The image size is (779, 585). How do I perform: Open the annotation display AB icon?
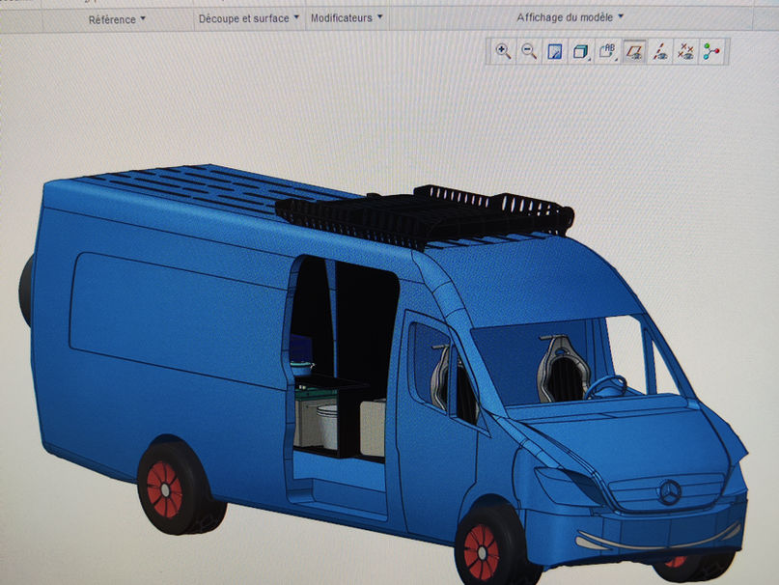[x=607, y=51]
